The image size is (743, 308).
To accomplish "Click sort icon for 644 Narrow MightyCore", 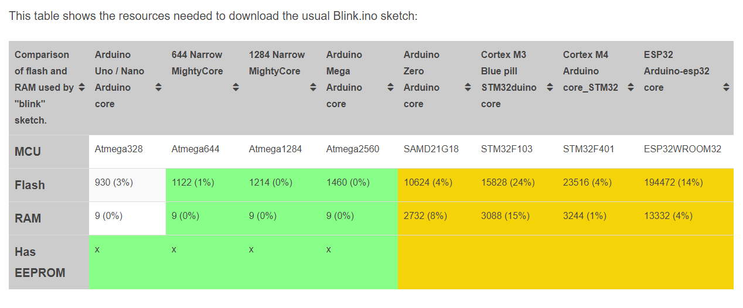I will (236, 87).
